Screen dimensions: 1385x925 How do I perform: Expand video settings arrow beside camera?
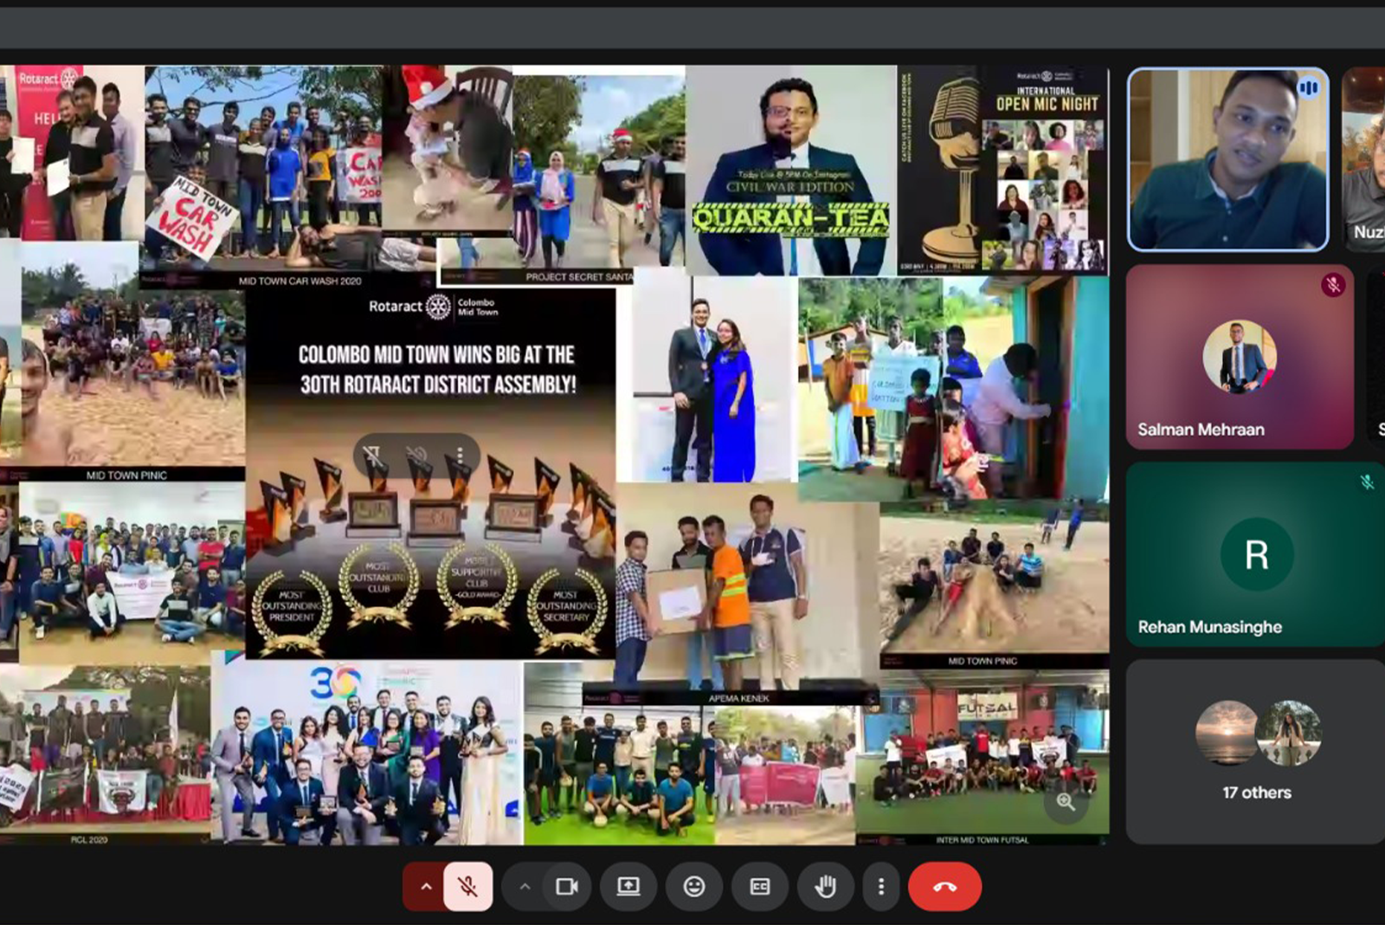click(x=525, y=886)
